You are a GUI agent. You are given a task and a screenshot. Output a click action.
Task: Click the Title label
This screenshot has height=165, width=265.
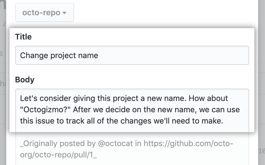point(23,37)
